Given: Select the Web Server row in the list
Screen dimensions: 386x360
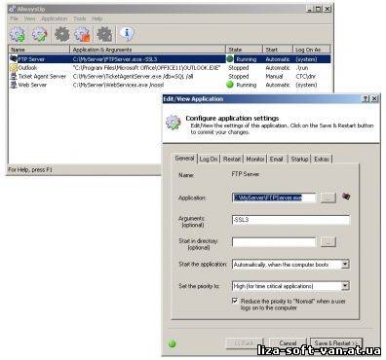Looking at the screenshot, I should pyautogui.click(x=170, y=85).
